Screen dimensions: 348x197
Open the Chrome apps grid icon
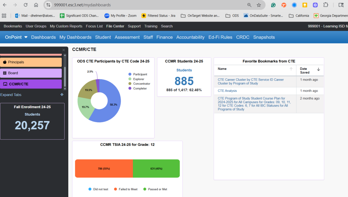(4, 16)
